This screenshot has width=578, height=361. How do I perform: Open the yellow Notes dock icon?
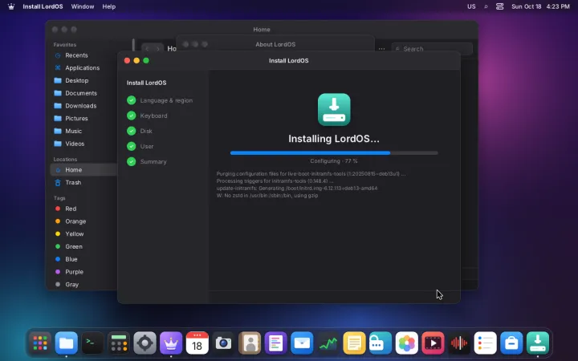[354, 343]
